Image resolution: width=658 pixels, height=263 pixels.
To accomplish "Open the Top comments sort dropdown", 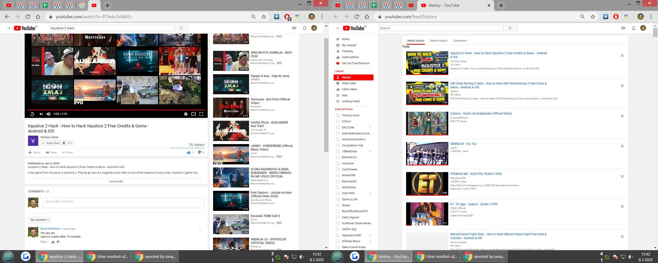I will pyautogui.click(x=40, y=220).
